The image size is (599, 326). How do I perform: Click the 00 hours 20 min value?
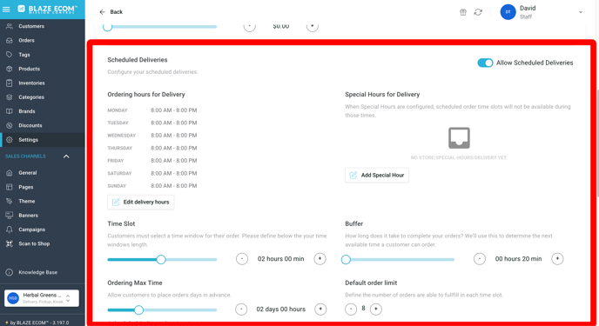tap(518, 259)
